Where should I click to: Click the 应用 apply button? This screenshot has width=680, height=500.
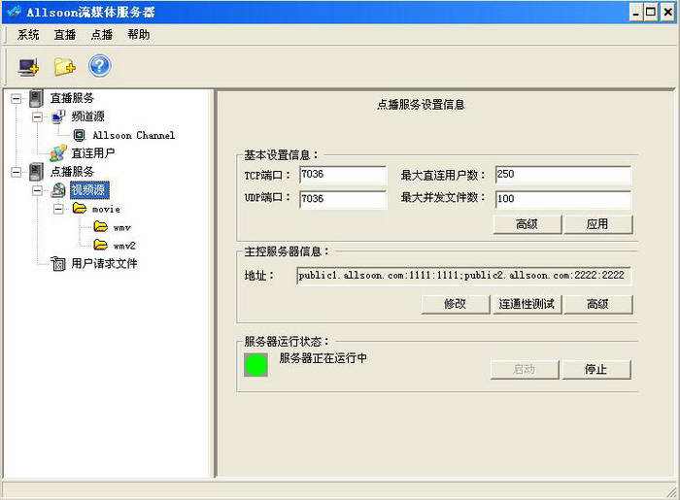coord(597,224)
